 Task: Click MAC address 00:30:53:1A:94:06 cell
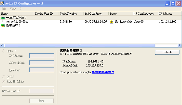point(95,22)
